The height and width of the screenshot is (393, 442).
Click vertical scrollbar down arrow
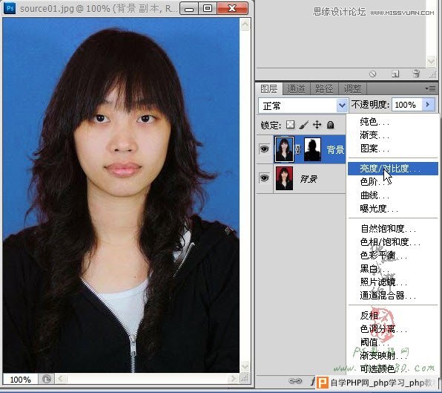[245, 367]
